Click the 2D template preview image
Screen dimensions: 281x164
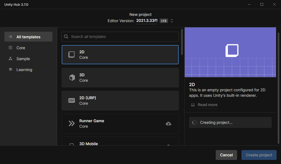tap(230, 52)
